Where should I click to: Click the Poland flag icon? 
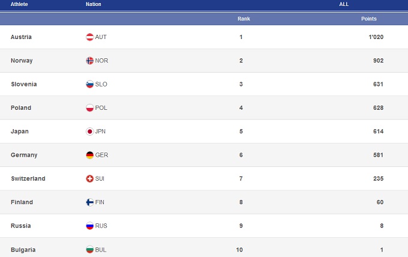90,108
